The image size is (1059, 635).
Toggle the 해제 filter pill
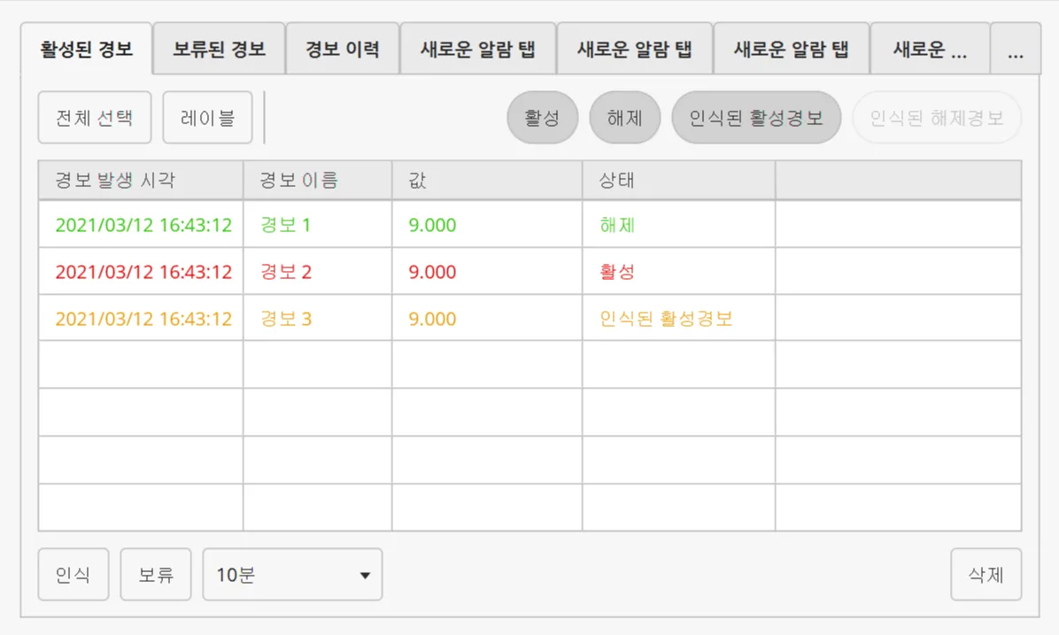(x=624, y=118)
